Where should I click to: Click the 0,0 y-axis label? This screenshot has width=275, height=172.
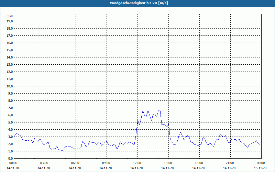pyautogui.click(x=11, y=159)
